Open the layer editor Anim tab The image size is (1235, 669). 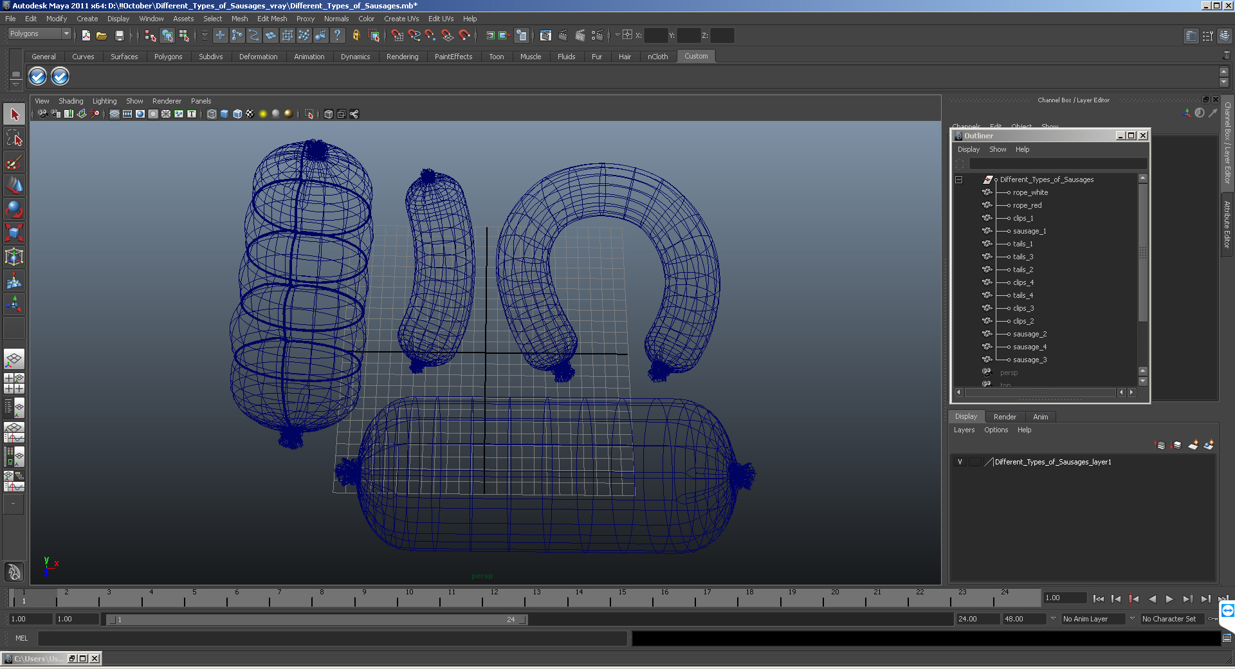[1040, 417]
